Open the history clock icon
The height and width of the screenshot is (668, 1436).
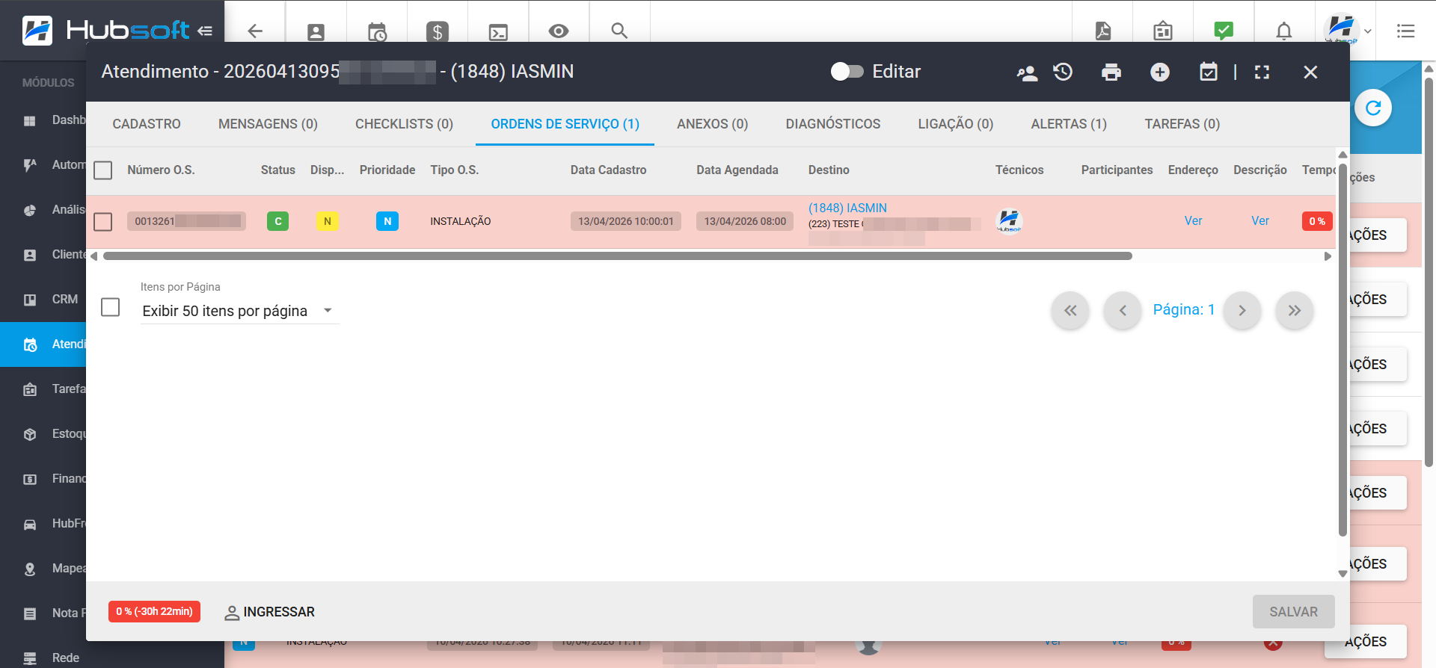[x=1063, y=72]
